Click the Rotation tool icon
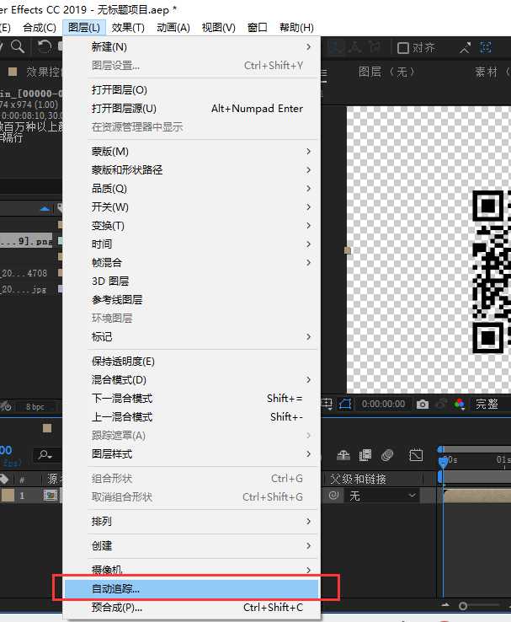Image resolution: width=511 pixels, height=622 pixels. pos(45,47)
